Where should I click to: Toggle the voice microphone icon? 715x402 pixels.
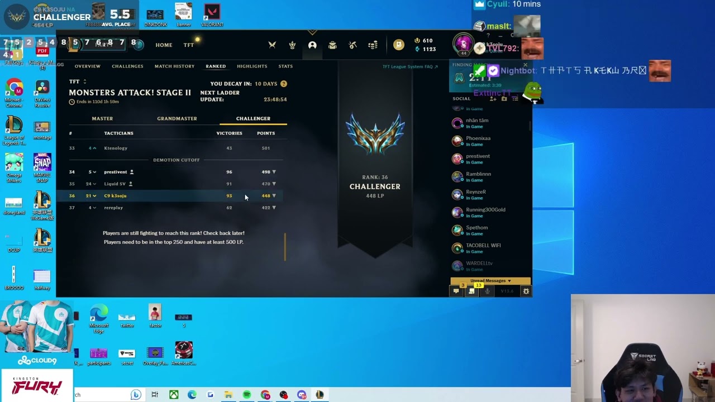[x=488, y=291]
